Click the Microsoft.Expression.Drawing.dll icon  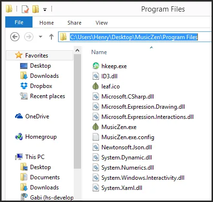[96, 106]
